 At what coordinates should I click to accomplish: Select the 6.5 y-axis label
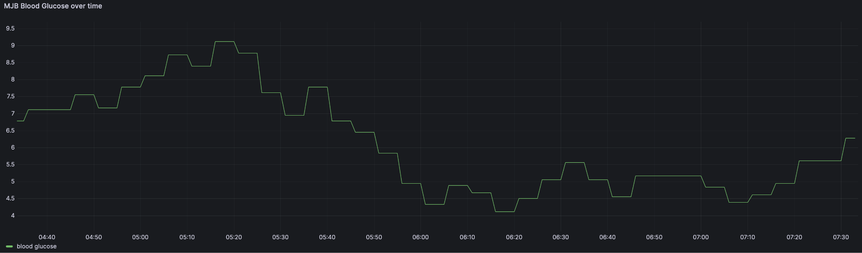[11, 131]
